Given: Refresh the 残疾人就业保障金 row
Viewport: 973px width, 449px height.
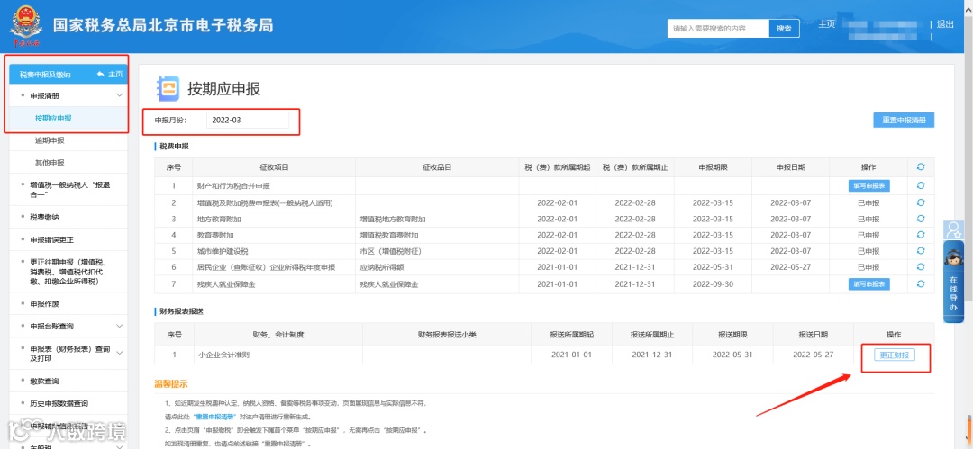Looking at the screenshot, I should pos(920,284).
